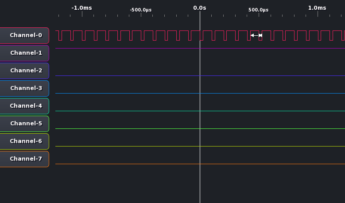Viewport: 345px width, 203px height.
Task: Select the Channel-7 label button
Action: (x=24, y=159)
